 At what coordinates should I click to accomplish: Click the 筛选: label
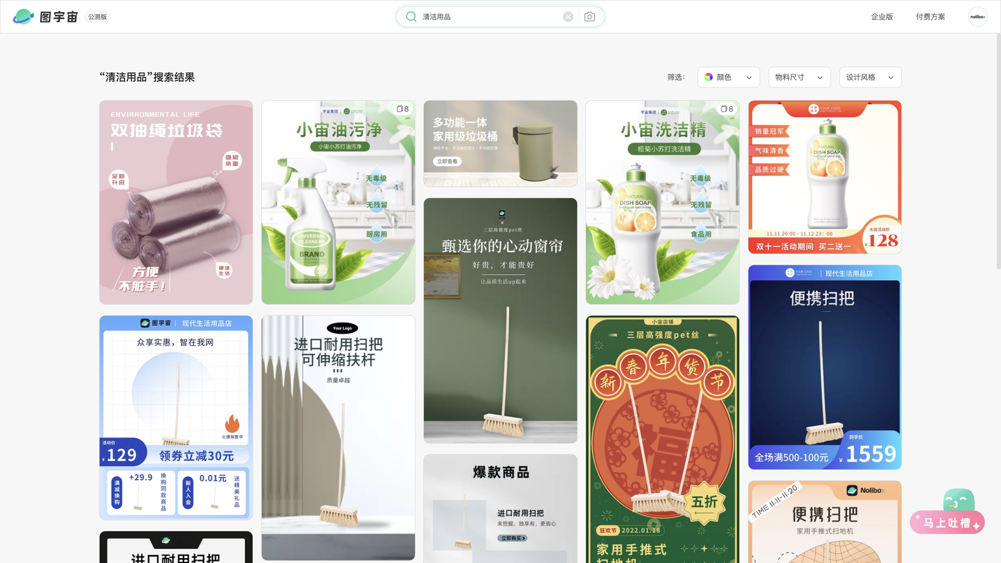click(676, 77)
